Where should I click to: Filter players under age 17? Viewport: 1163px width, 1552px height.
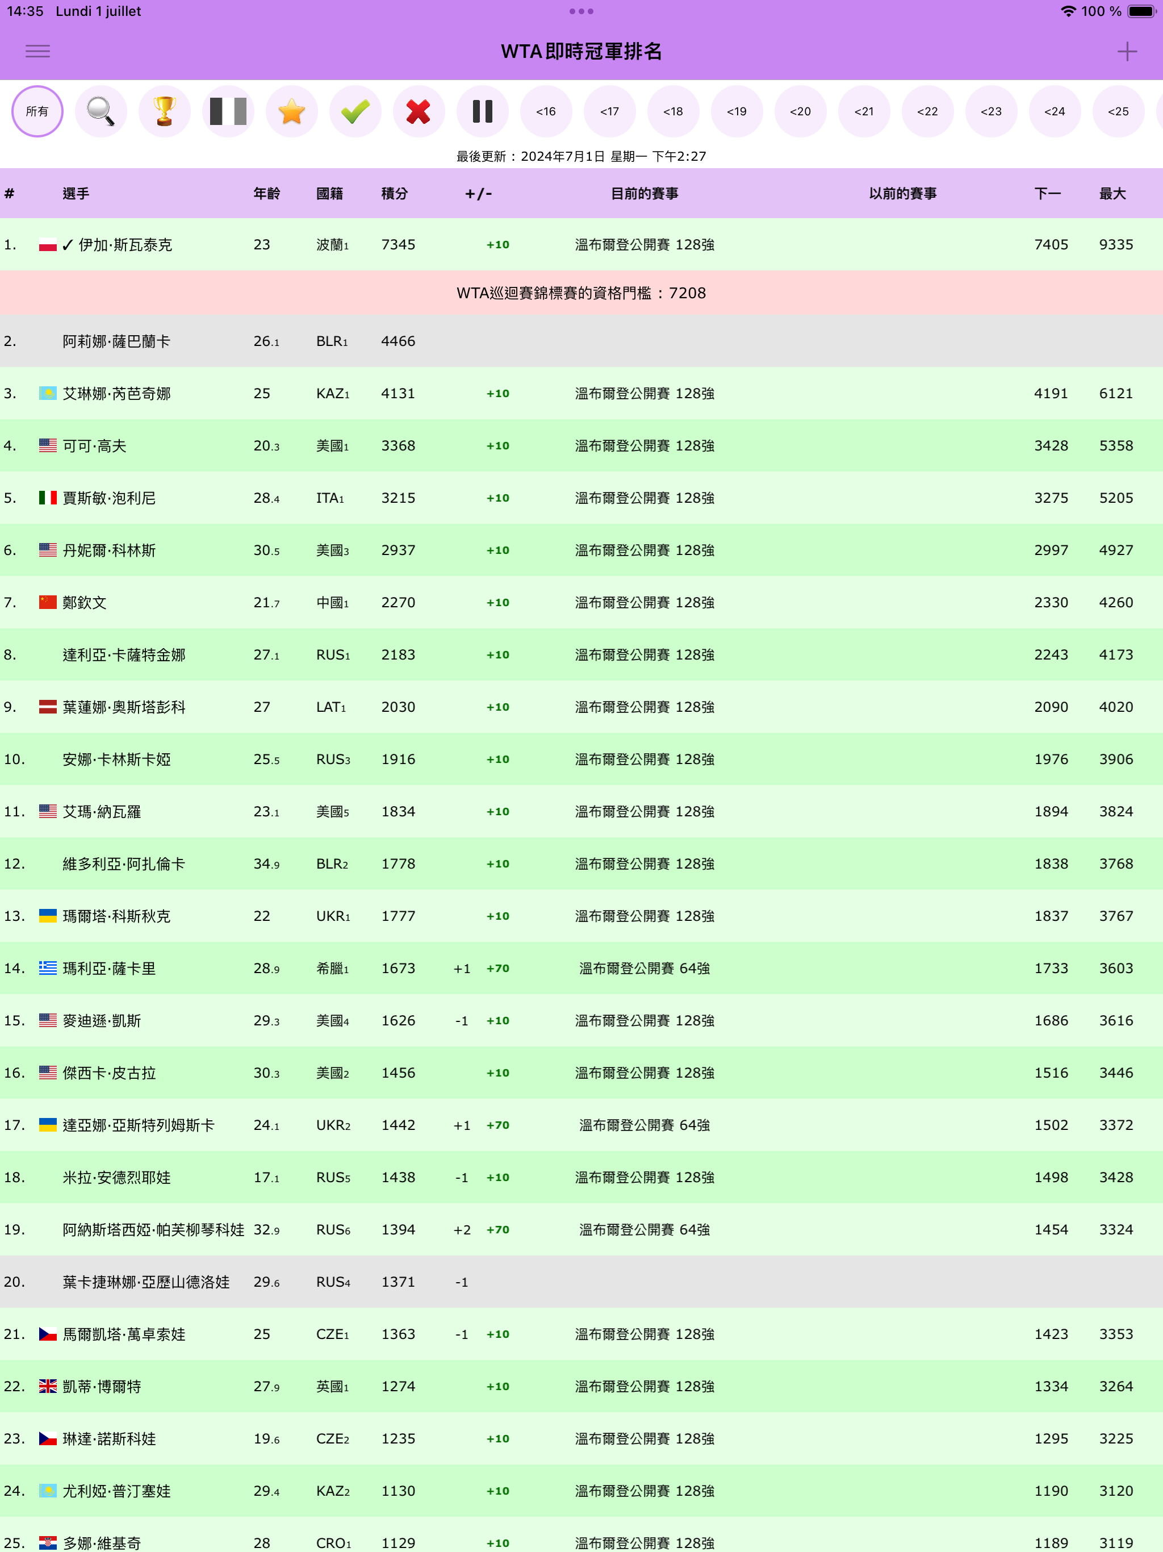point(609,111)
